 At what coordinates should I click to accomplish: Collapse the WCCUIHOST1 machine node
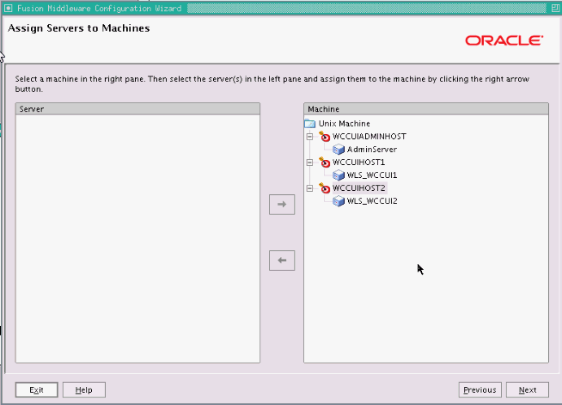coord(309,163)
